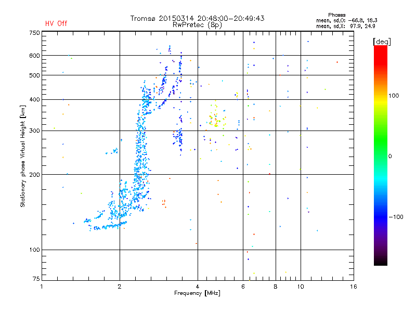Click the y-axis '300' tick label
Viewport: 416px width, 312px height.
34,131
